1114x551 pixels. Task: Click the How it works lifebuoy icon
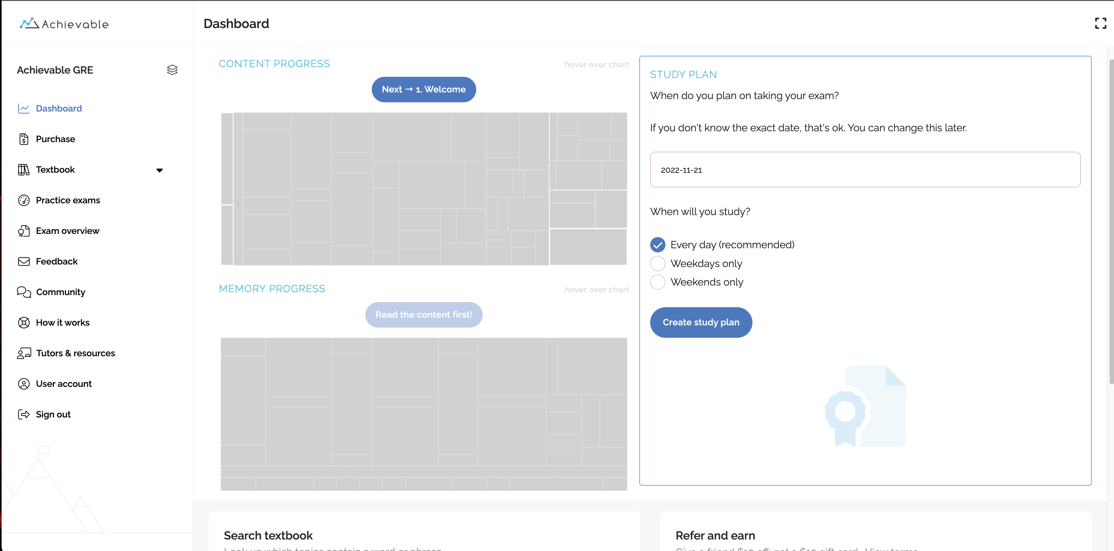pyautogui.click(x=24, y=323)
